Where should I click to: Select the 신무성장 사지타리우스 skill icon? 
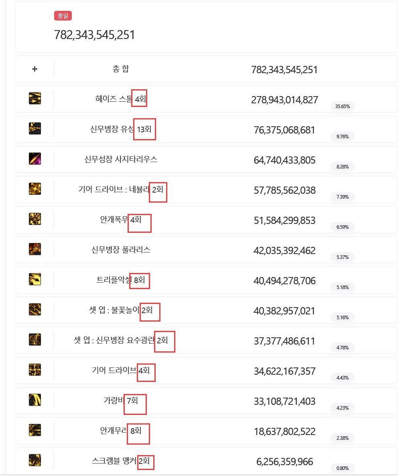(x=35, y=159)
